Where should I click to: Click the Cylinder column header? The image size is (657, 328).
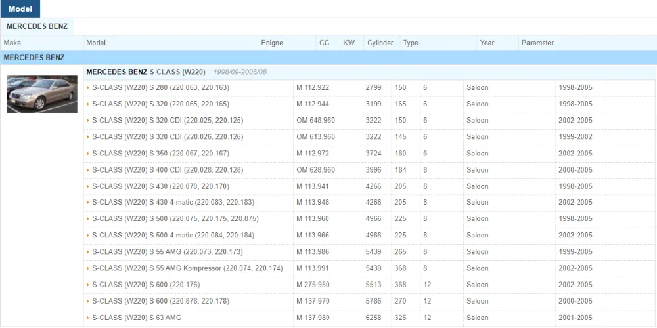click(380, 43)
